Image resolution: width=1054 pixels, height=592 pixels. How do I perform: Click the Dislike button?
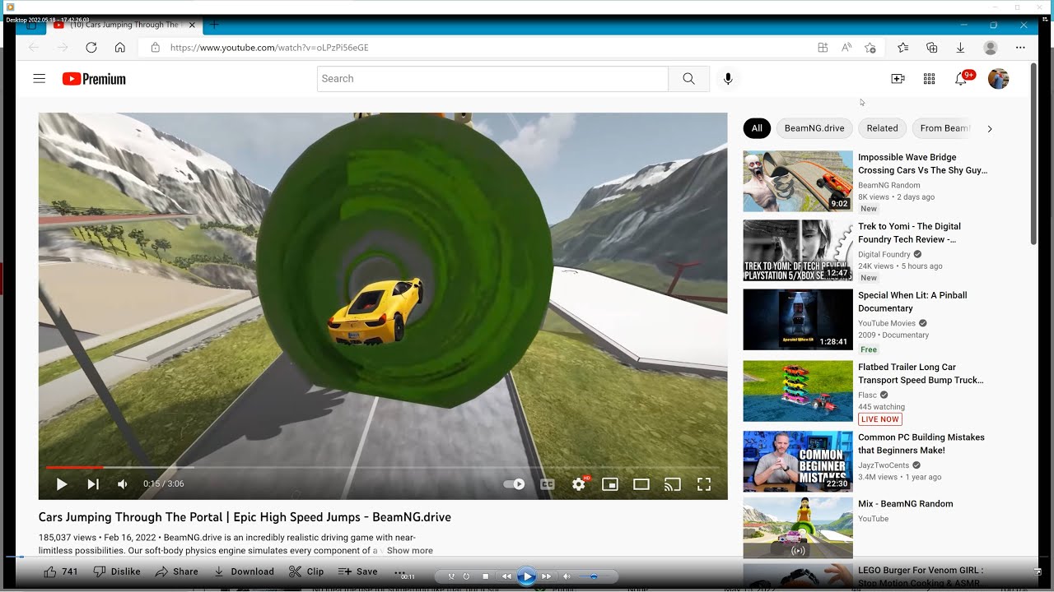pos(117,571)
